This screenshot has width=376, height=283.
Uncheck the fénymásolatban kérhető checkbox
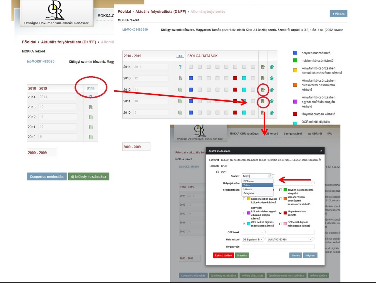280,213
